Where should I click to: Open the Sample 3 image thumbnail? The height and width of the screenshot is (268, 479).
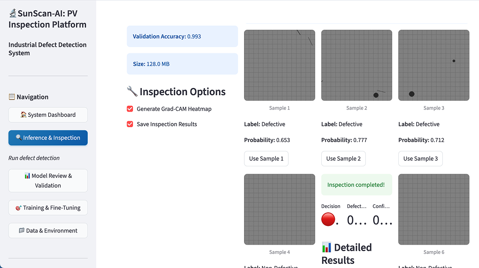[433, 65]
